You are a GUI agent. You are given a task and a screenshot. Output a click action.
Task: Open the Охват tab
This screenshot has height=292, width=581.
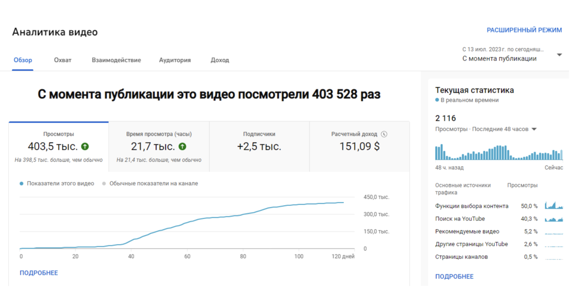pos(63,60)
